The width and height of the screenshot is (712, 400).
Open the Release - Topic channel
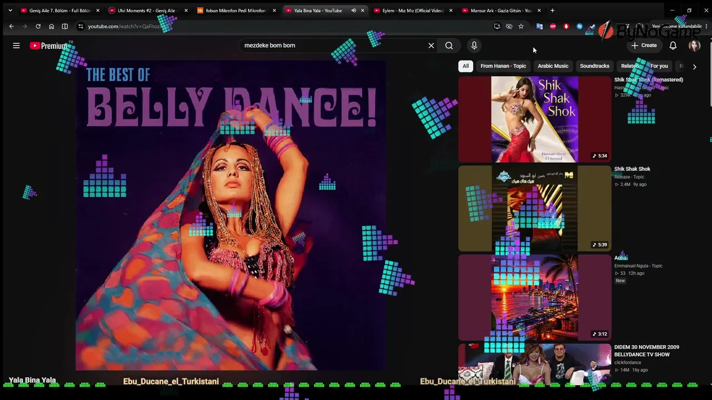click(629, 177)
